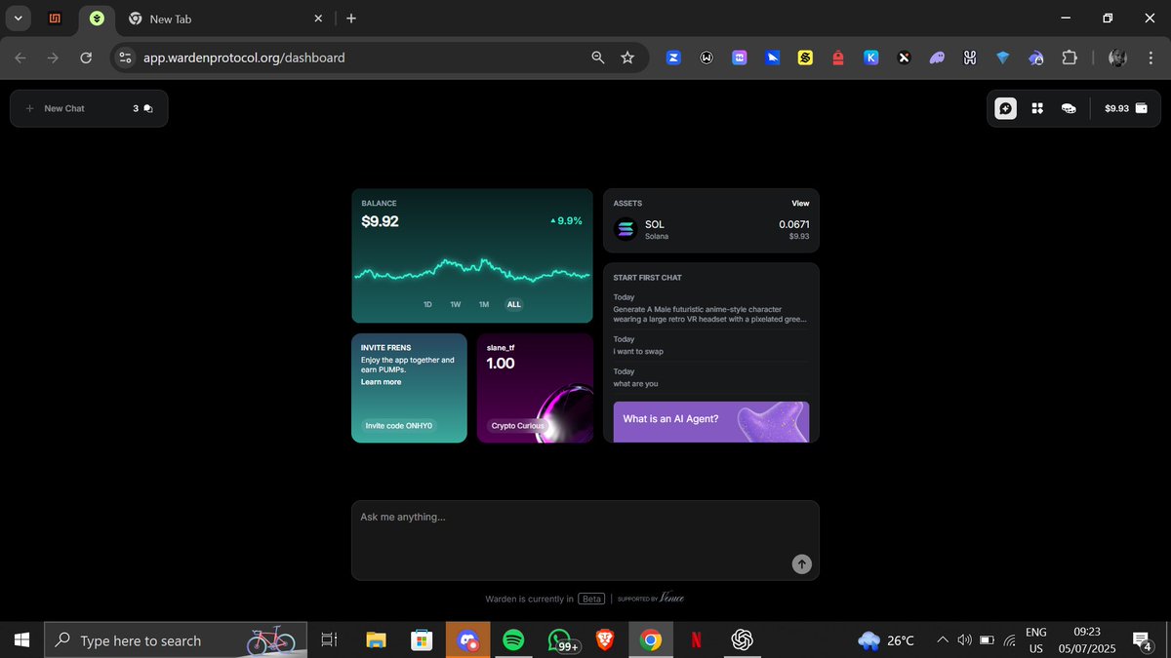This screenshot has height=658, width=1171.
Task: Open the 'i want to swap' chat
Action: [x=710, y=345]
